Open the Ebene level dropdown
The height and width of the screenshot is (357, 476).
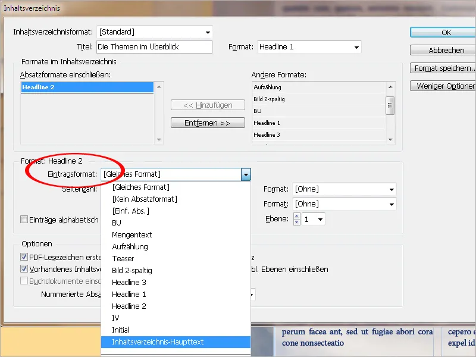tap(321, 219)
